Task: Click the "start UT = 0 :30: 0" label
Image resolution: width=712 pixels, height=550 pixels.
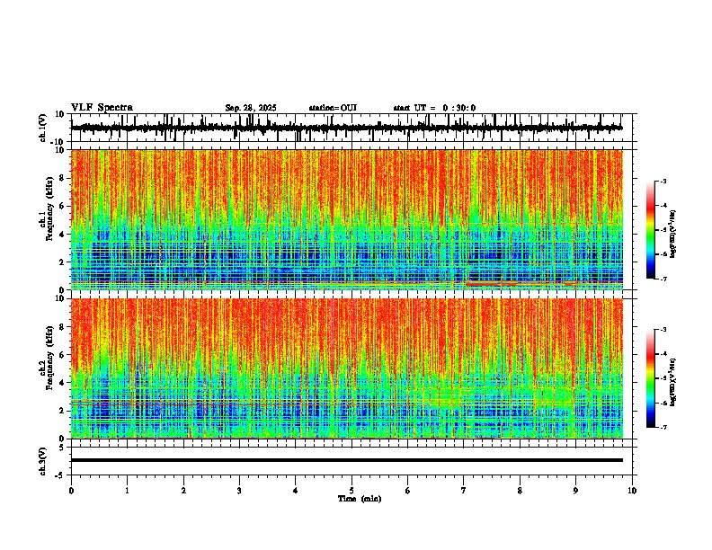Action: pos(434,108)
